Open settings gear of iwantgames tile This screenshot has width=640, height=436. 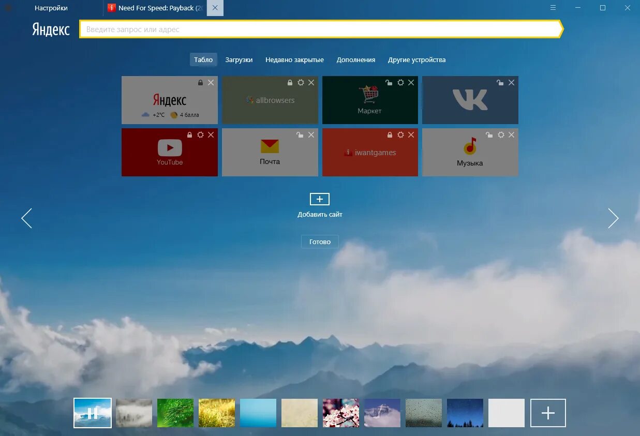click(x=400, y=134)
